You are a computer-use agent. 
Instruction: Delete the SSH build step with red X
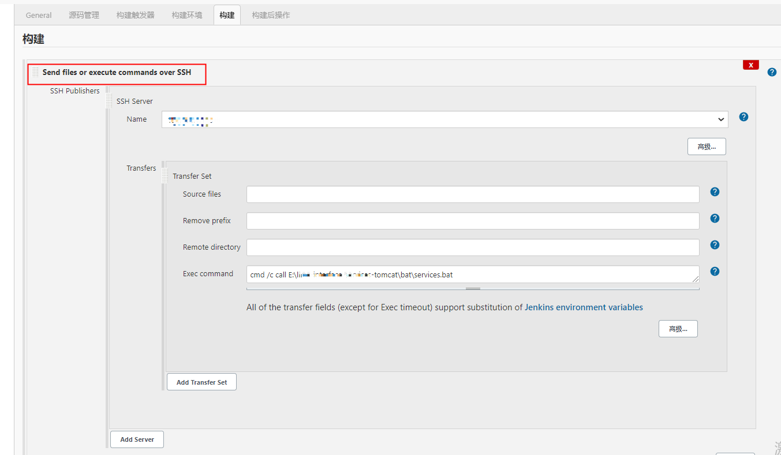click(x=750, y=65)
